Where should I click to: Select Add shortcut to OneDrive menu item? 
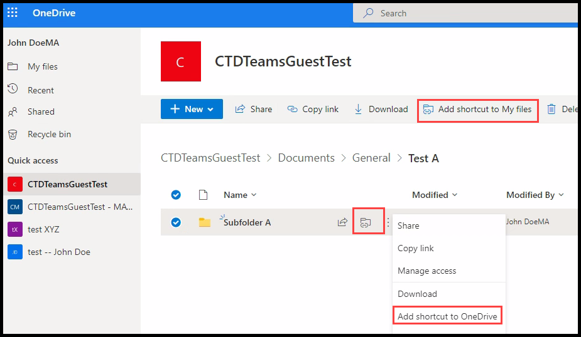[447, 316]
